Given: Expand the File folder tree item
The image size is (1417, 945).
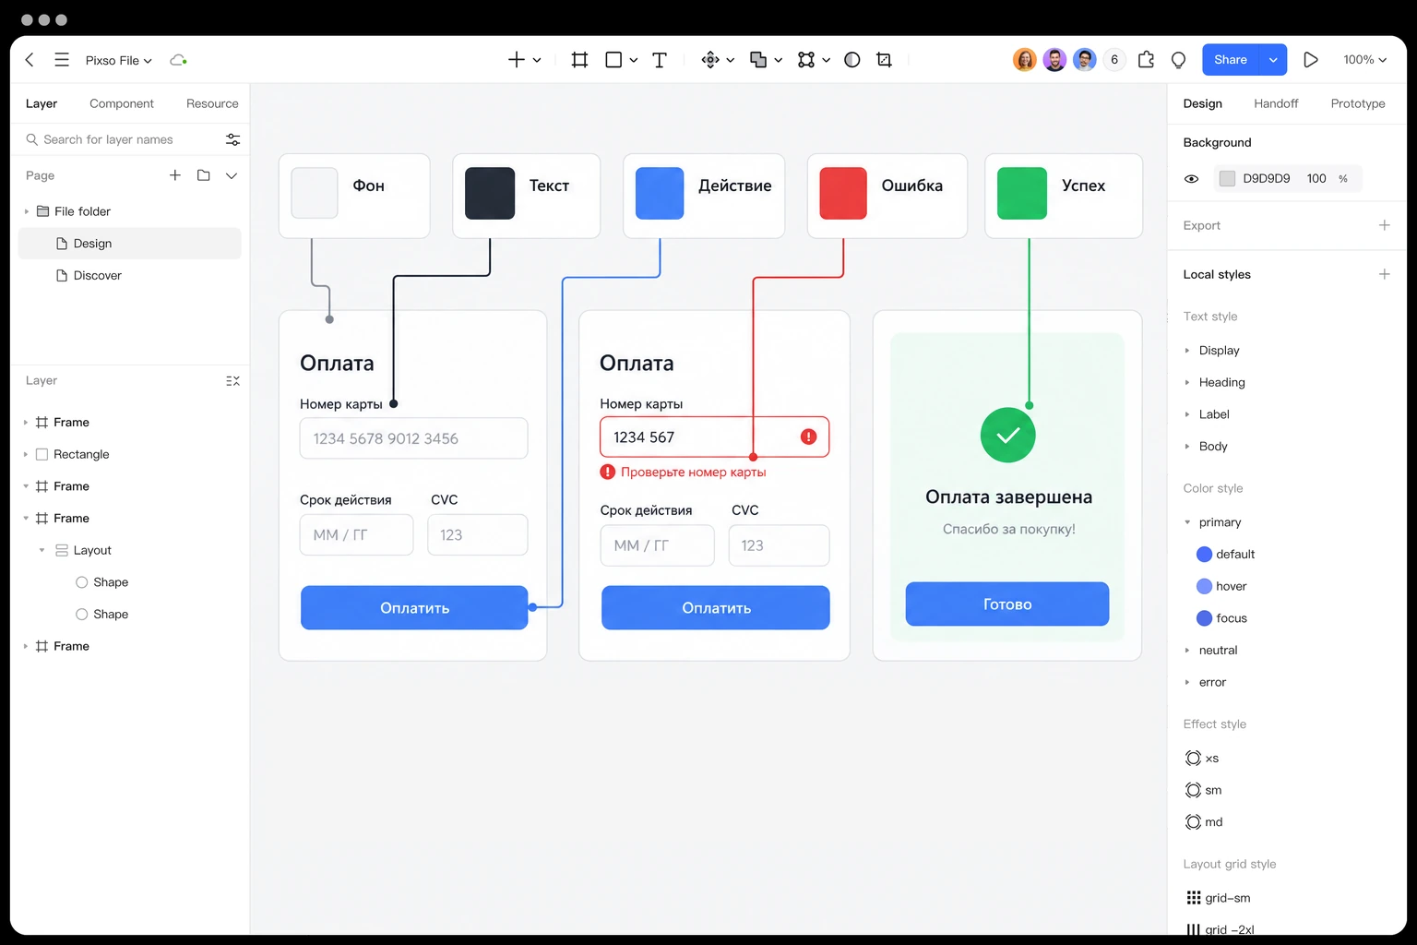Looking at the screenshot, I should (x=26, y=211).
